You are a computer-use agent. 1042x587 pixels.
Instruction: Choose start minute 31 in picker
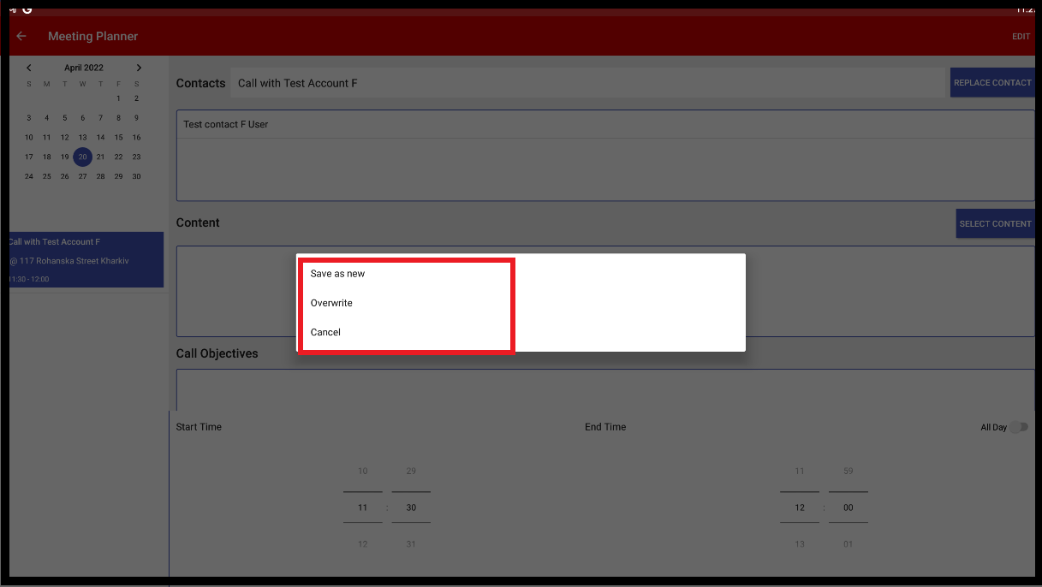point(411,544)
